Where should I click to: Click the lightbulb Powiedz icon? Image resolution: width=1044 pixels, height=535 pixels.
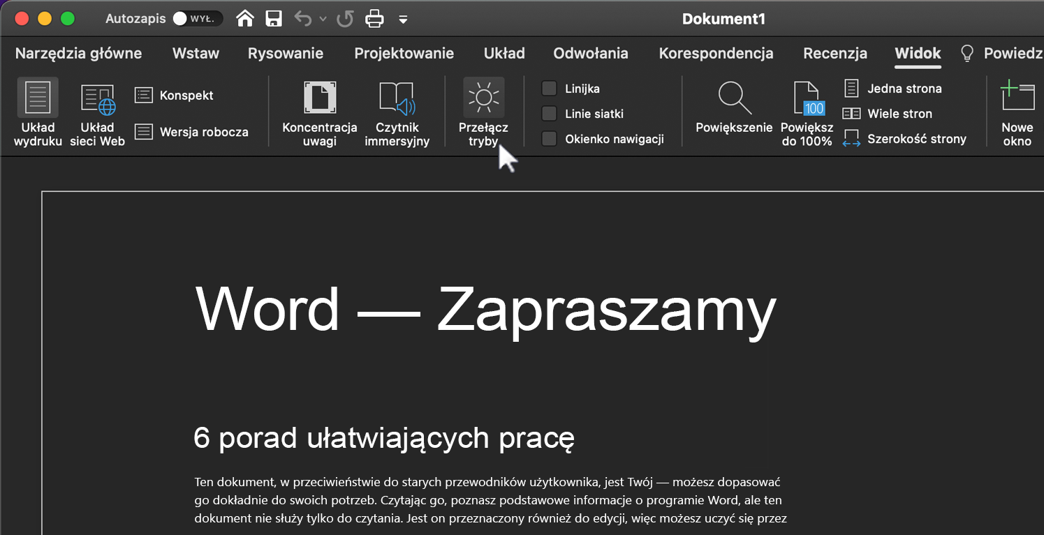967,54
